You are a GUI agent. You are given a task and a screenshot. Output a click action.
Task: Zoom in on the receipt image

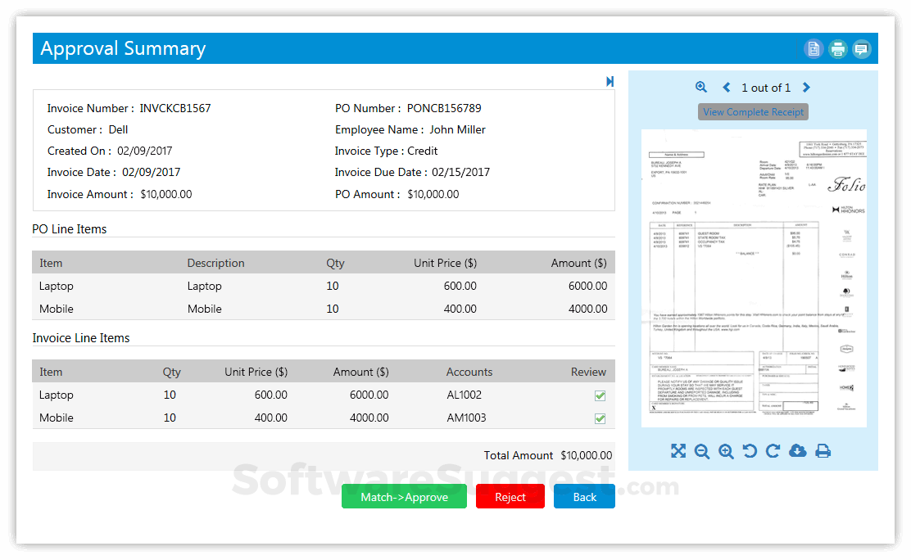(726, 450)
